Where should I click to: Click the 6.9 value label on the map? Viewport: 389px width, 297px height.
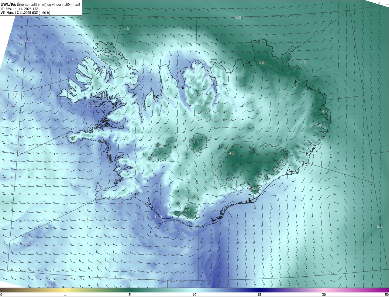(x=238, y=18)
